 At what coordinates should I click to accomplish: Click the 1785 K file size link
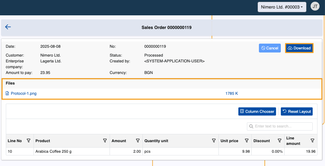click(232, 93)
